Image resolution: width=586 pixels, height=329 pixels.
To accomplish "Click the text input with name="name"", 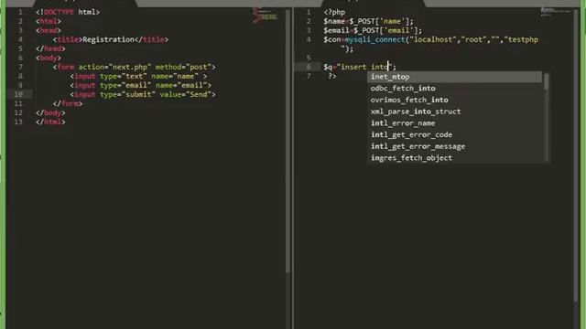I will [x=138, y=76].
